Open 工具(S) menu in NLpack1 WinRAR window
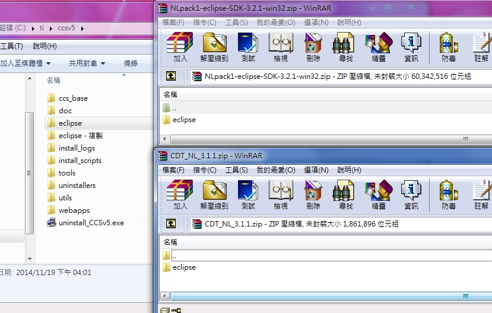 (236, 23)
